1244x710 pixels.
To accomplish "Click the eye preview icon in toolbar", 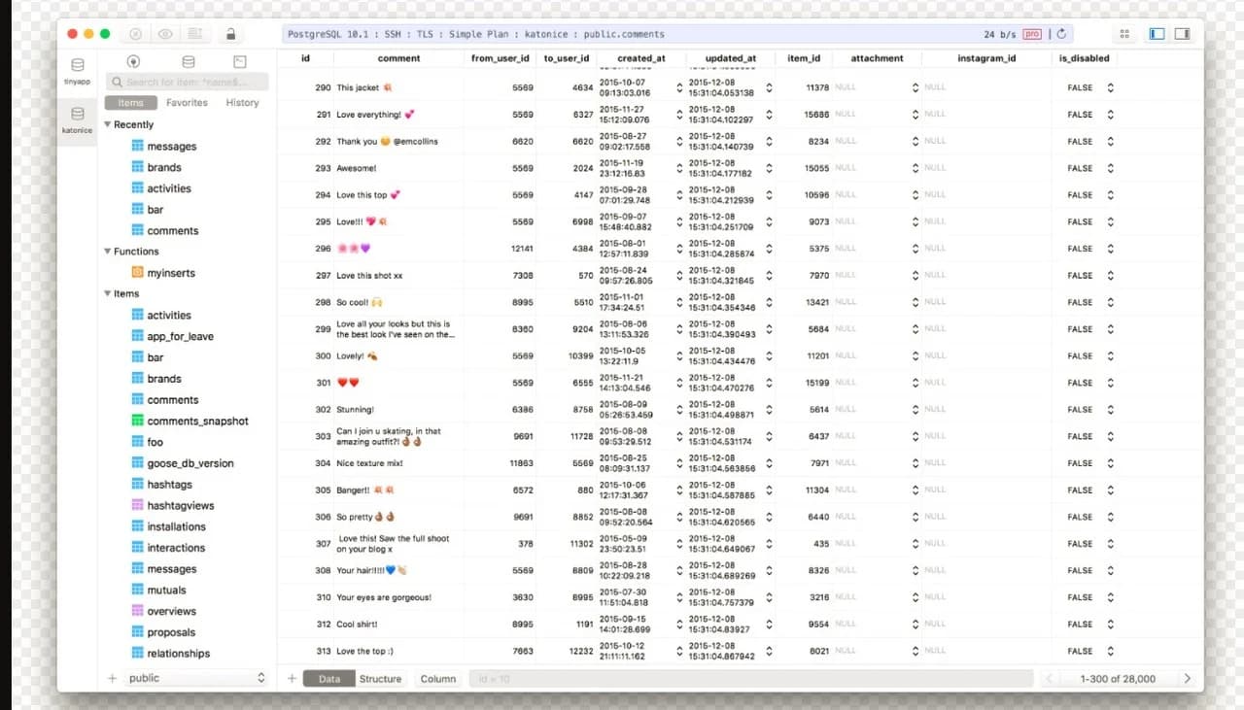I will [x=165, y=34].
